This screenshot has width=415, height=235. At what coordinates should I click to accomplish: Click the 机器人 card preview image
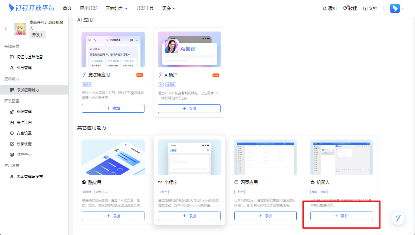pyautogui.click(x=342, y=157)
